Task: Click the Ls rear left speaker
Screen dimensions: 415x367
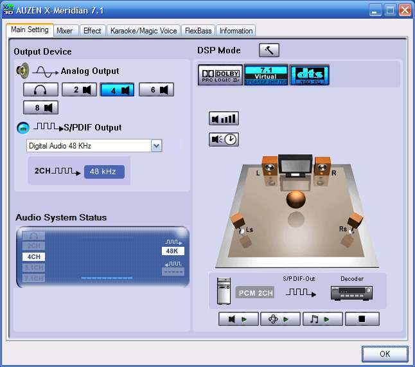Action: [x=238, y=224]
